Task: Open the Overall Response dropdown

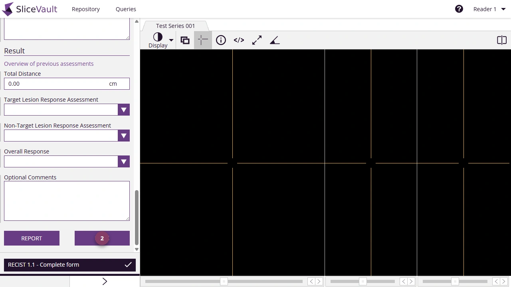Action: [x=123, y=161]
